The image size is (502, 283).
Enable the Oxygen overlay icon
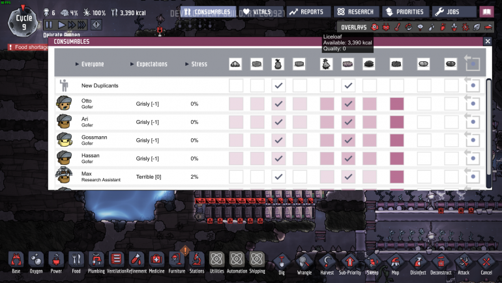click(x=375, y=27)
